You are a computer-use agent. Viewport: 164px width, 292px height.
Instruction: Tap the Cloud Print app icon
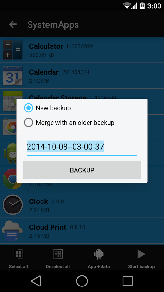pyautogui.click(x=12, y=231)
